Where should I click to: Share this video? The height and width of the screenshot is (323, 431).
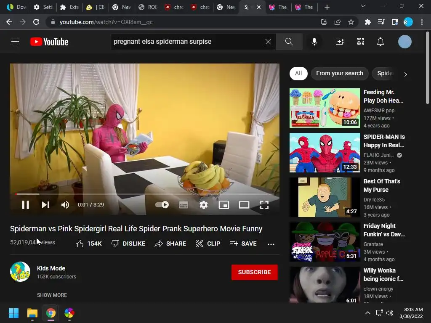point(170,244)
